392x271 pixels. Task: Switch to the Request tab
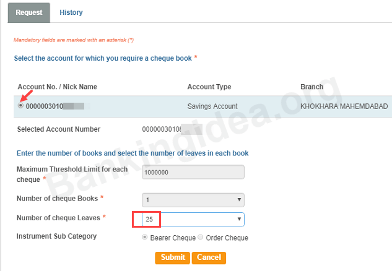[29, 12]
